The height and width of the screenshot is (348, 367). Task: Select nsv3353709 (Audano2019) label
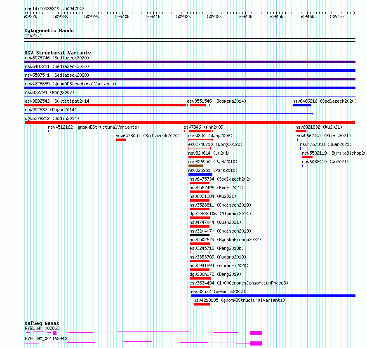218,257
